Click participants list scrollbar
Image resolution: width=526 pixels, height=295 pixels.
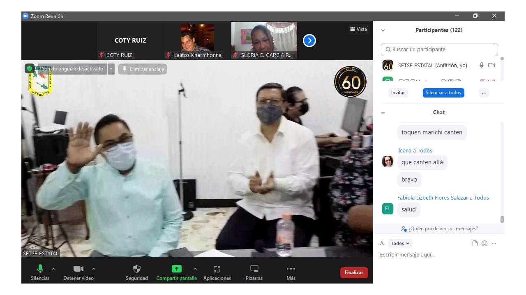pos(502,59)
